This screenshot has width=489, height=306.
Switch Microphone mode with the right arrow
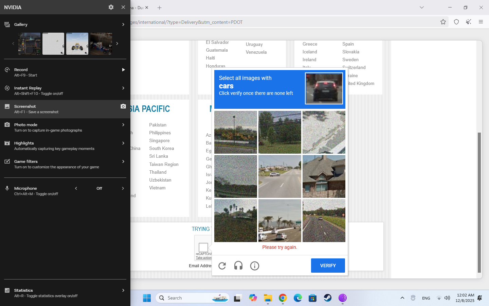coord(123,188)
